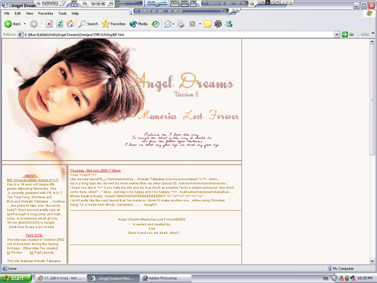This screenshot has height=283, width=377.
Task: Stop page loading with red X icon
Action: (x=49, y=24)
